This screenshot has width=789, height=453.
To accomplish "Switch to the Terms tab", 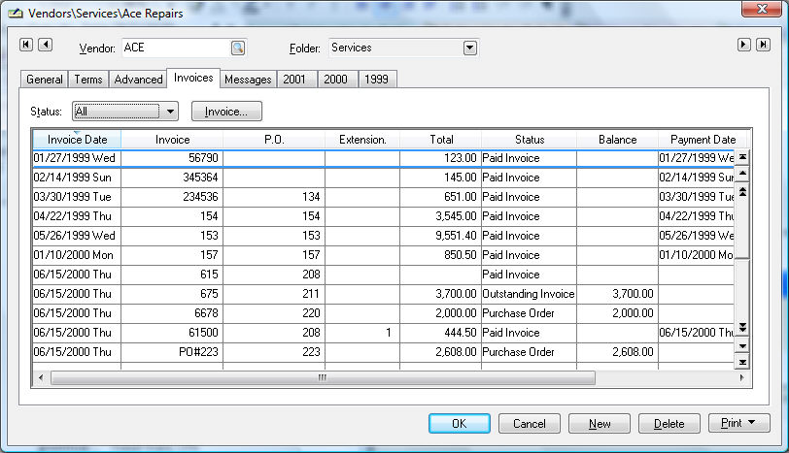I will [88, 80].
